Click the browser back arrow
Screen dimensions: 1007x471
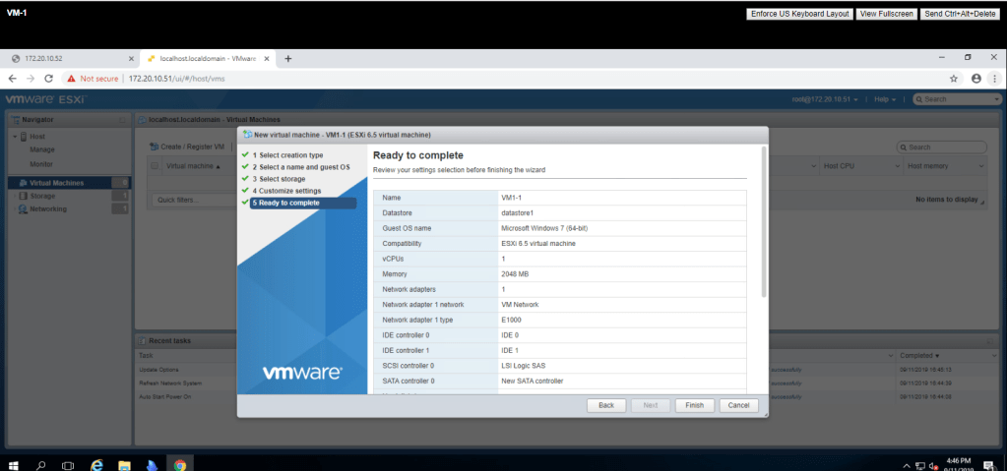12,79
